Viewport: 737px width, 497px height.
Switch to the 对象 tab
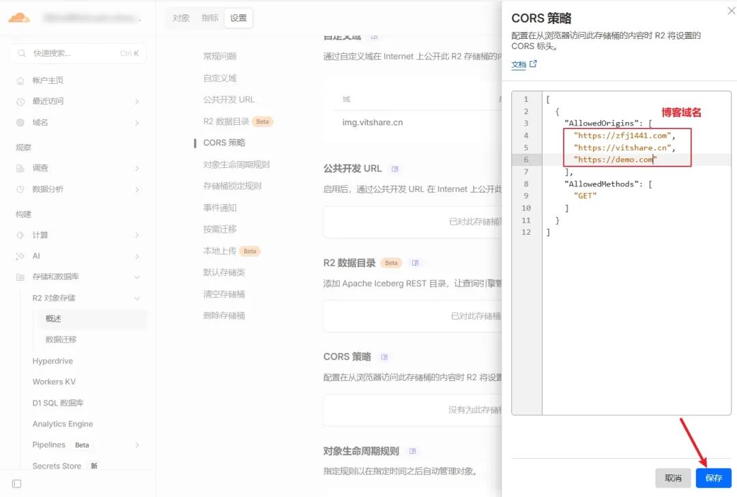tap(181, 18)
